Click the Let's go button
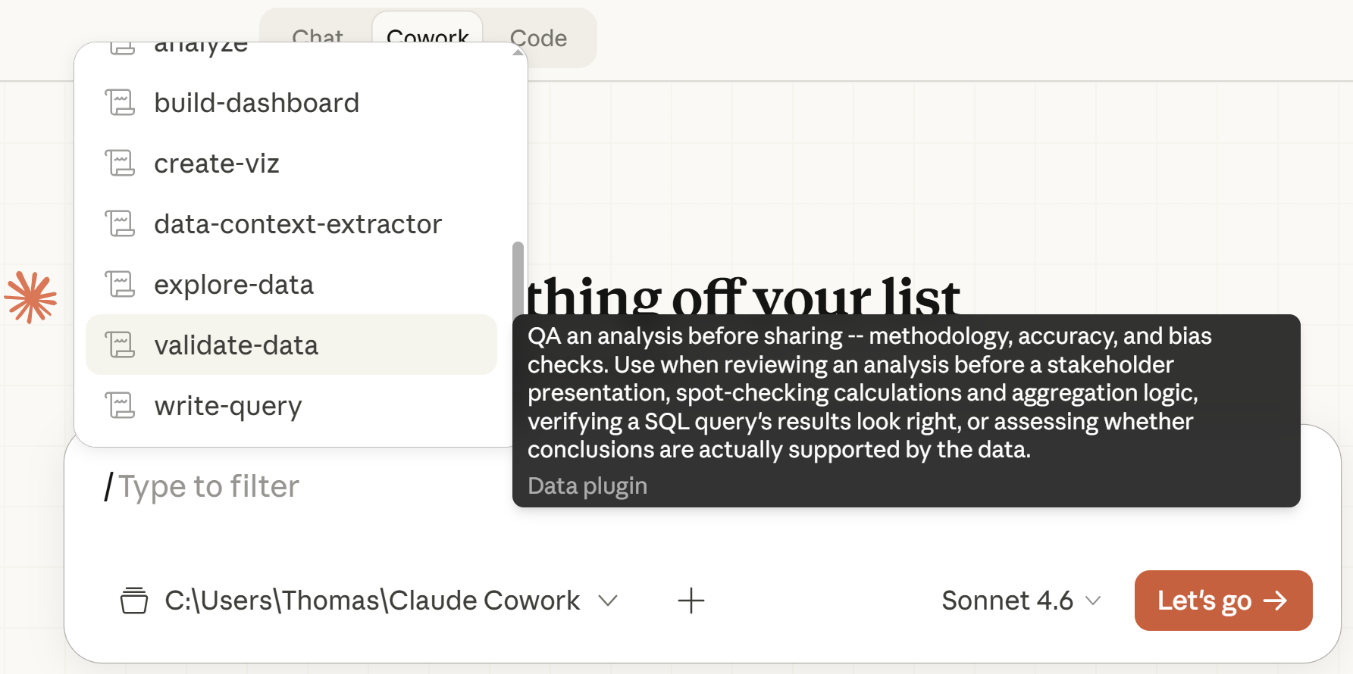This screenshot has height=674, width=1353. (1223, 601)
